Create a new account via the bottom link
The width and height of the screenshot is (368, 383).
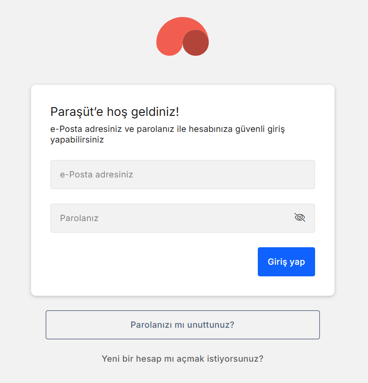pyautogui.click(x=183, y=359)
